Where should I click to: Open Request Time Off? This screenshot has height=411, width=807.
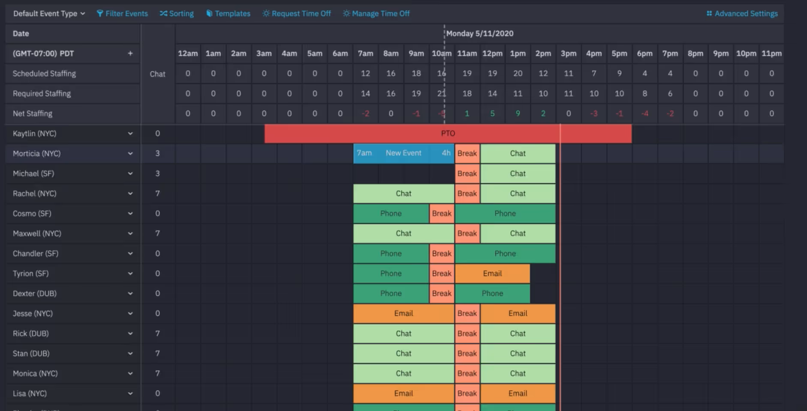click(x=297, y=14)
